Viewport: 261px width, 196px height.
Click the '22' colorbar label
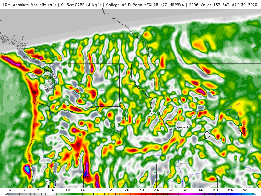pyautogui.click(x=112, y=190)
